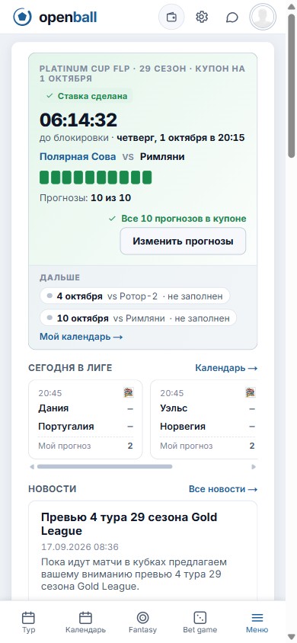The height and width of the screenshot is (643, 297).
Task: Open the Дания – Португалия match card
Action: [x=85, y=419]
